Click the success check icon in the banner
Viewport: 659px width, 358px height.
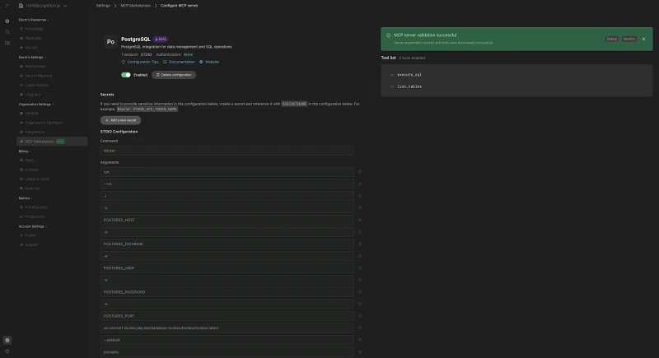[x=388, y=35]
